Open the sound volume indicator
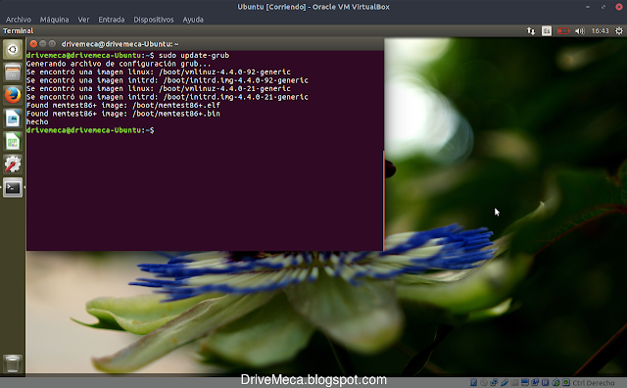 click(x=579, y=30)
